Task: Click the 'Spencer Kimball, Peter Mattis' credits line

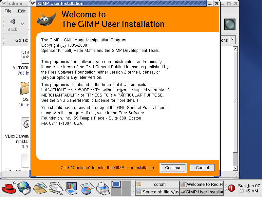Action: click(x=100, y=51)
